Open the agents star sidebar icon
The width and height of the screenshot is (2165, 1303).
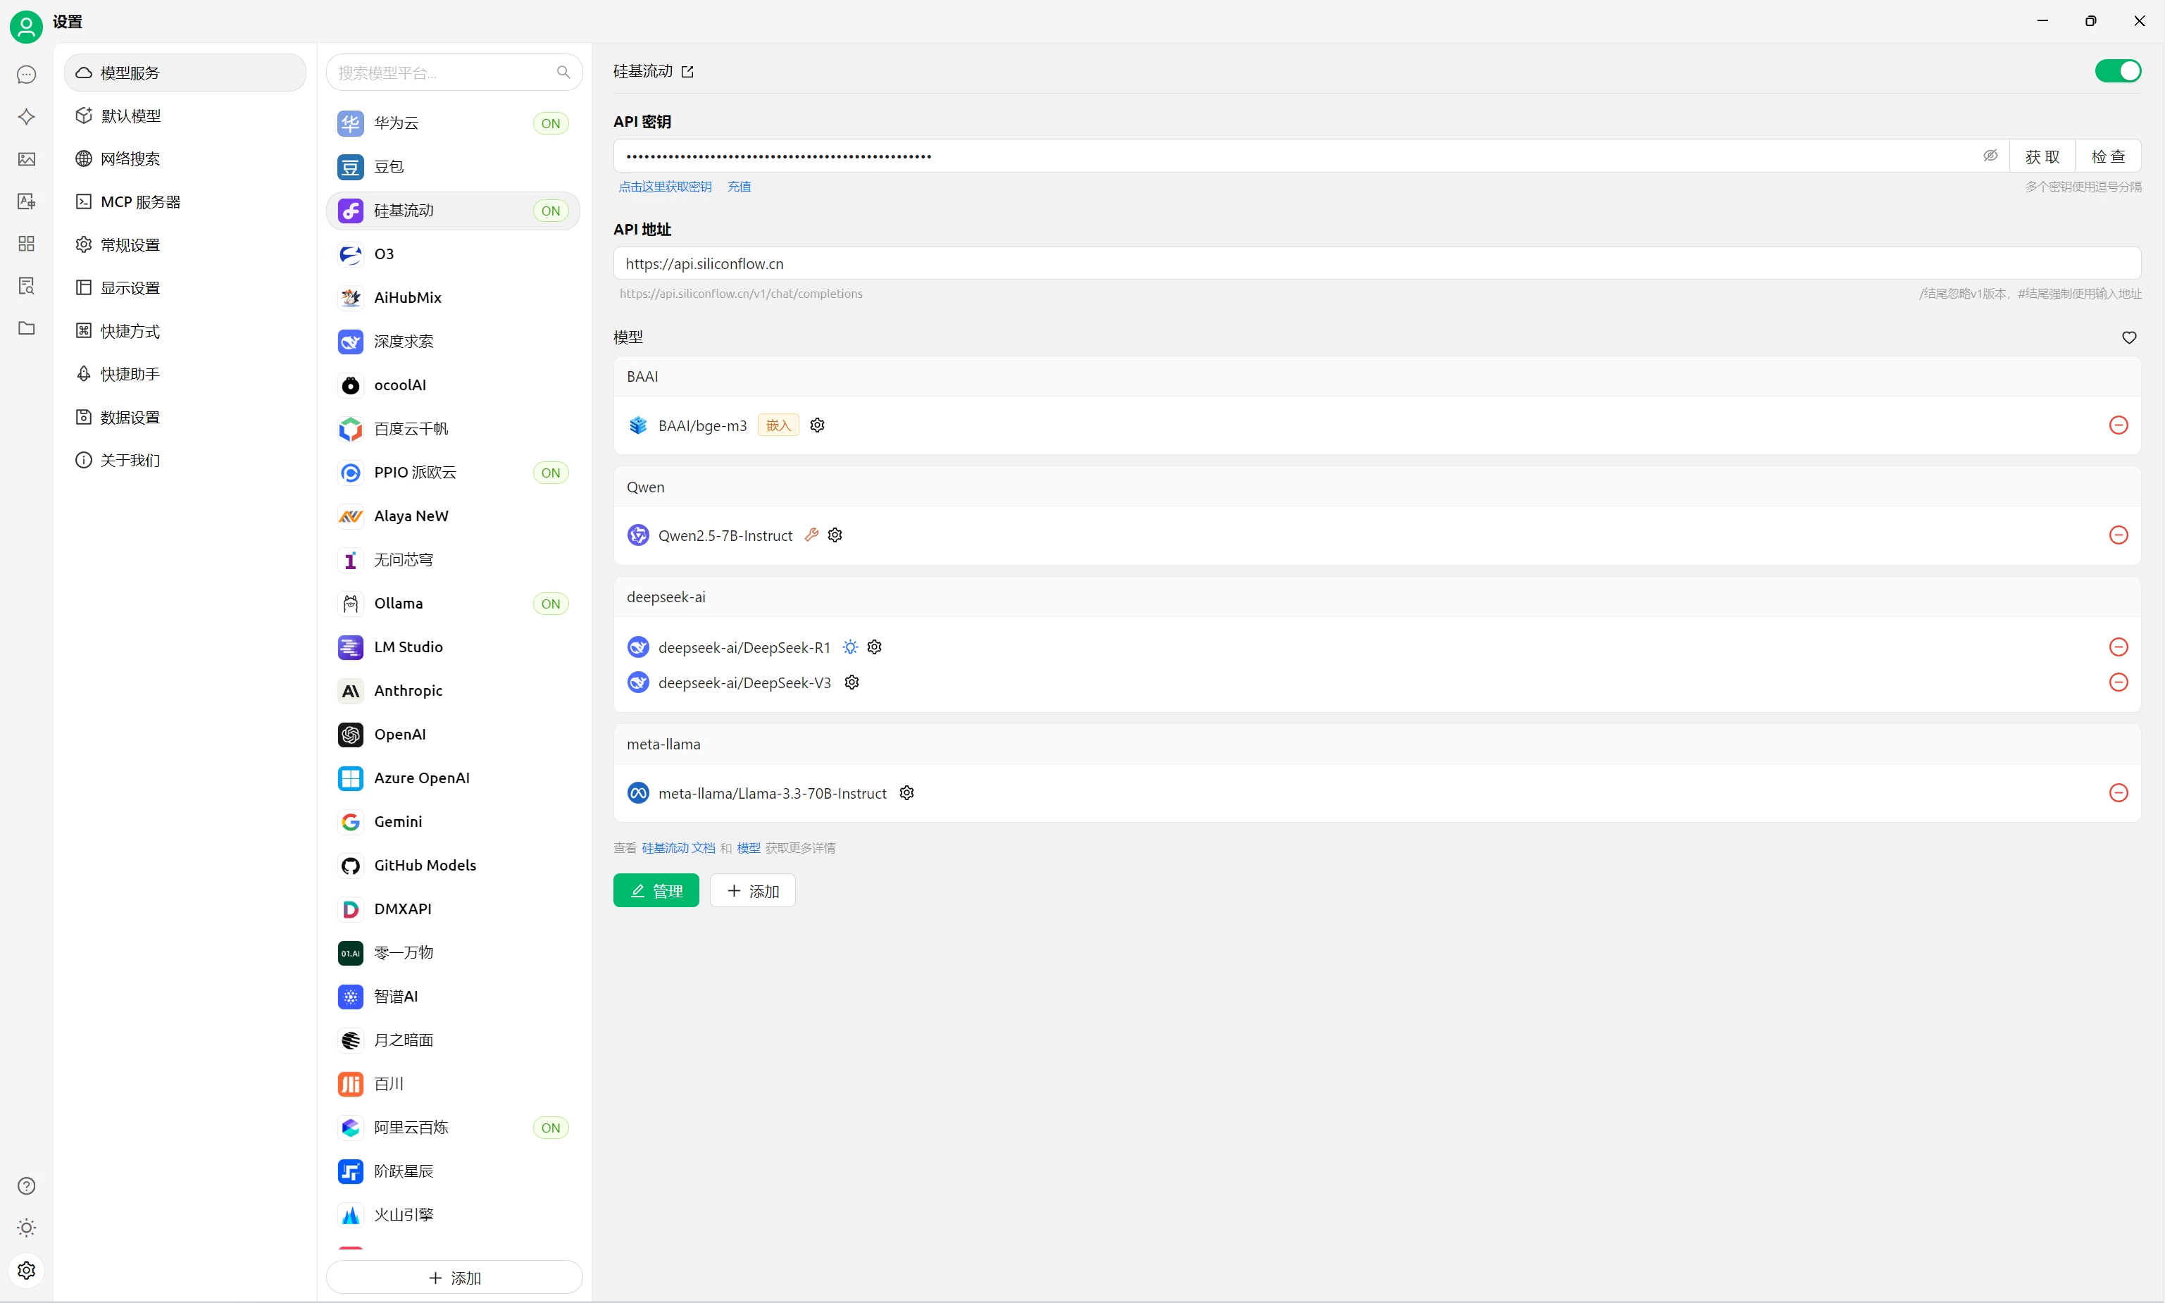tap(26, 117)
